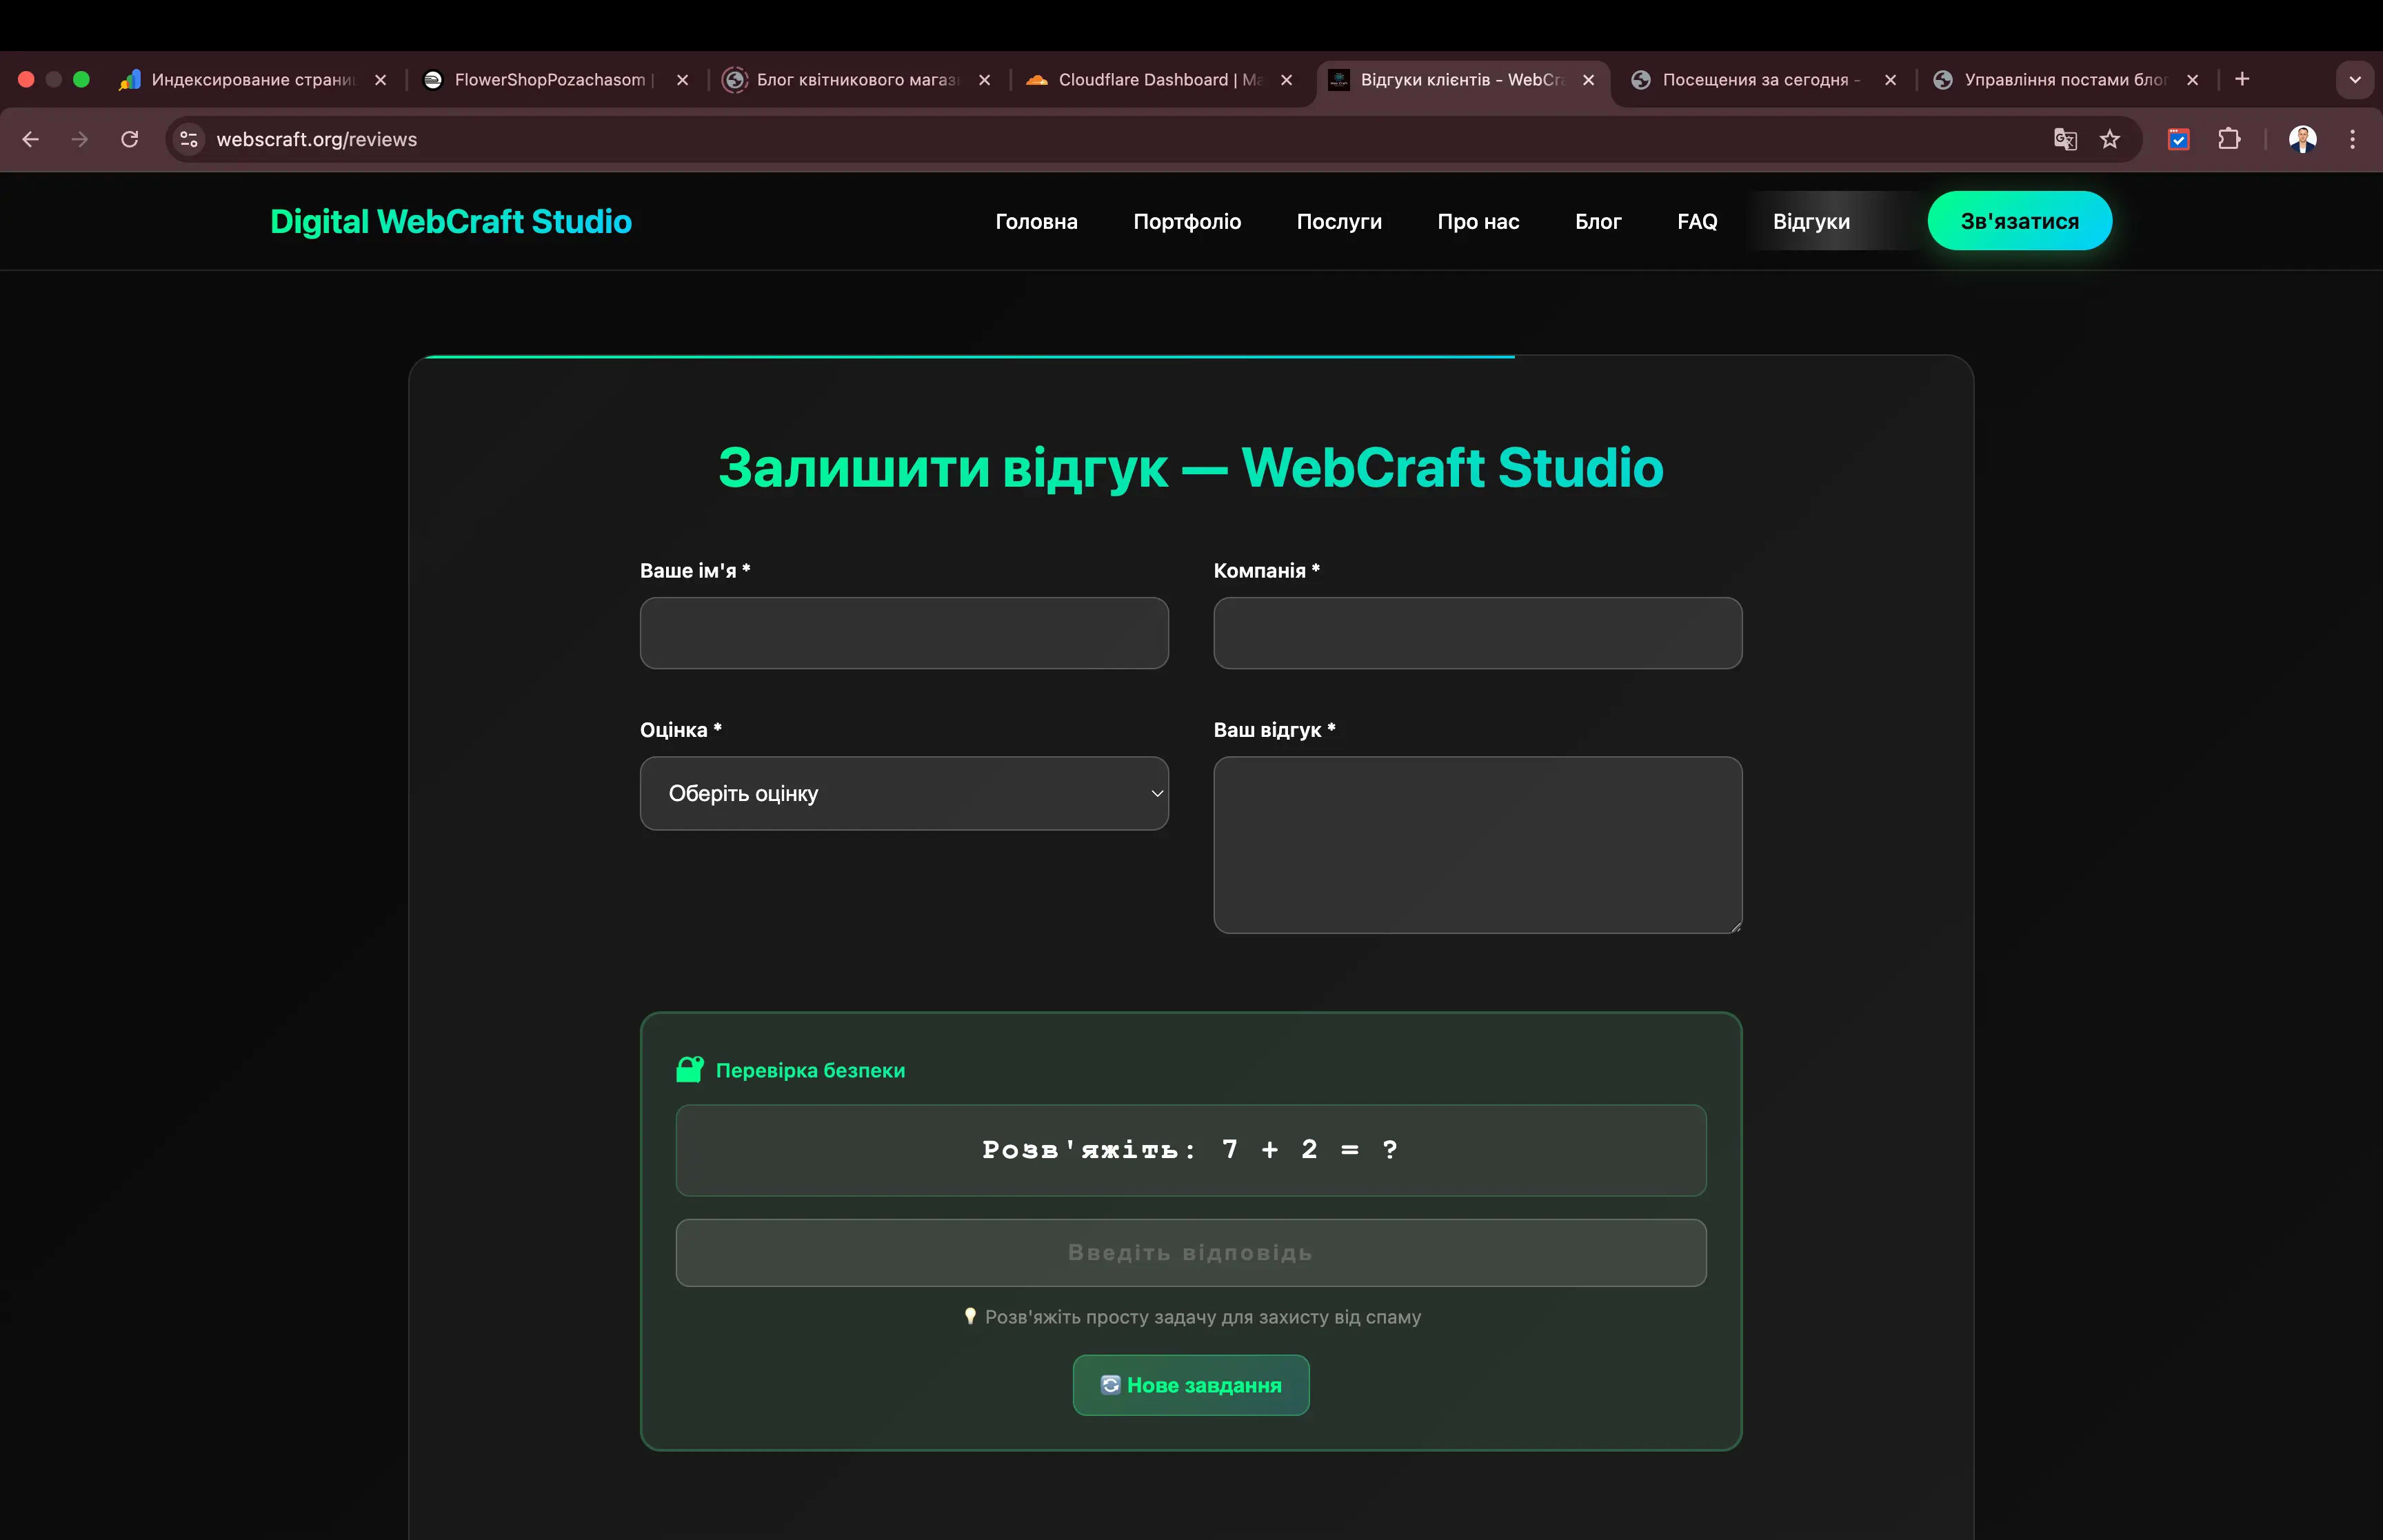Viewport: 2383px width, 1540px height.
Task: Open a new tab with the plus icon
Action: [x=2243, y=79]
